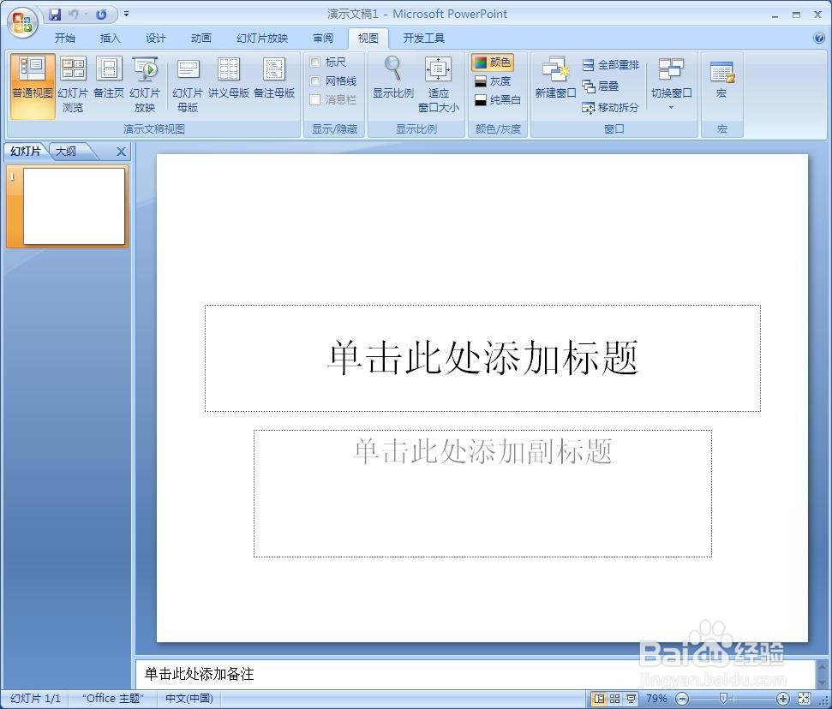832x709 pixels.
Task: Click Fit to Window (适应窗口大小)
Action: point(439,86)
